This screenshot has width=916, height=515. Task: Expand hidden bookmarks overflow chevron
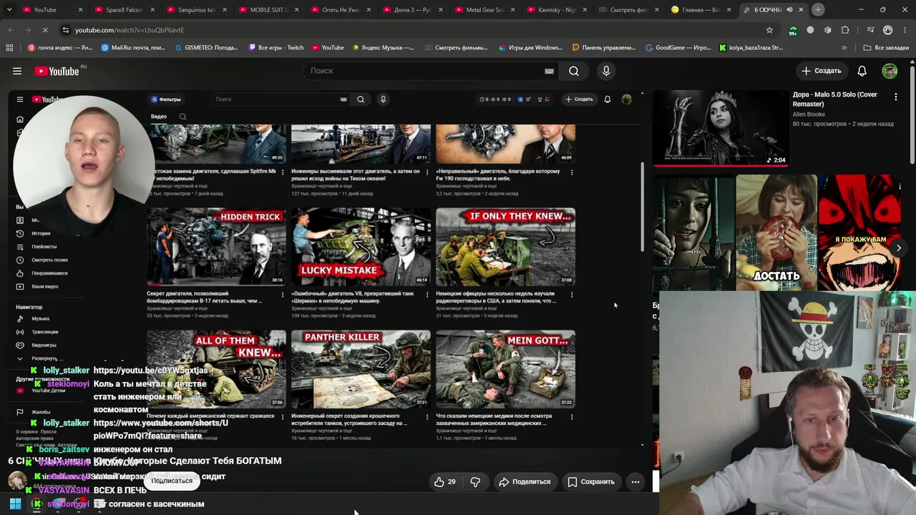(844, 48)
